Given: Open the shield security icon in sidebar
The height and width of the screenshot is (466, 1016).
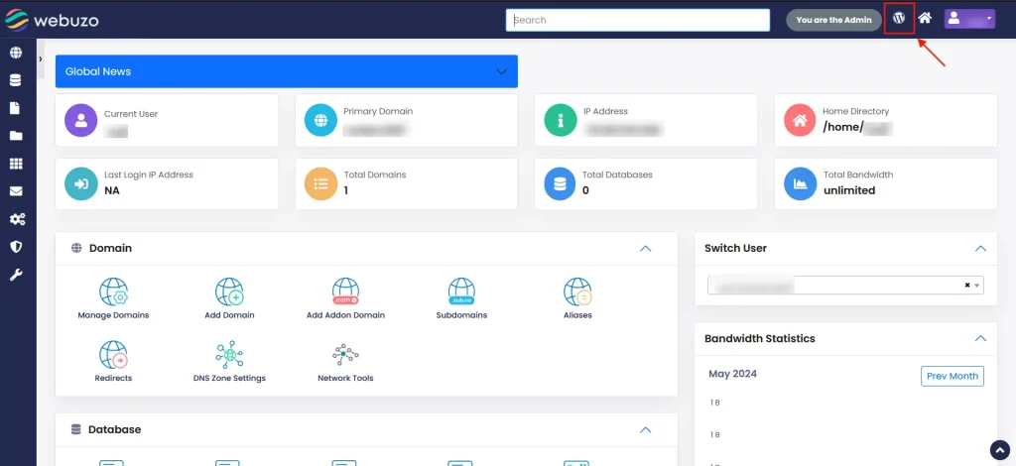Looking at the screenshot, I should point(16,247).
